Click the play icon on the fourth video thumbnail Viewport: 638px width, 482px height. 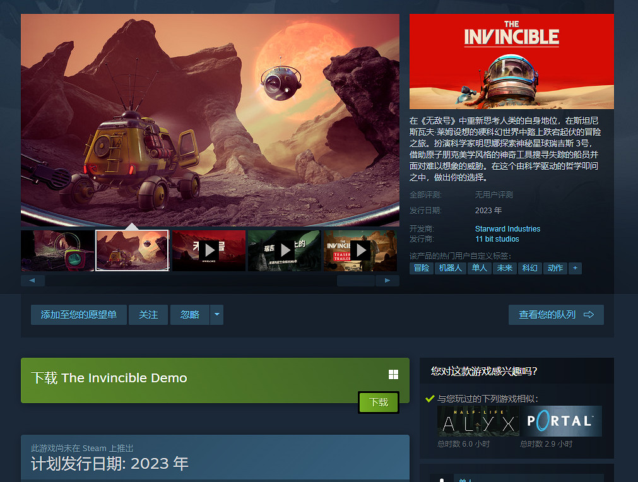(284, 250)
